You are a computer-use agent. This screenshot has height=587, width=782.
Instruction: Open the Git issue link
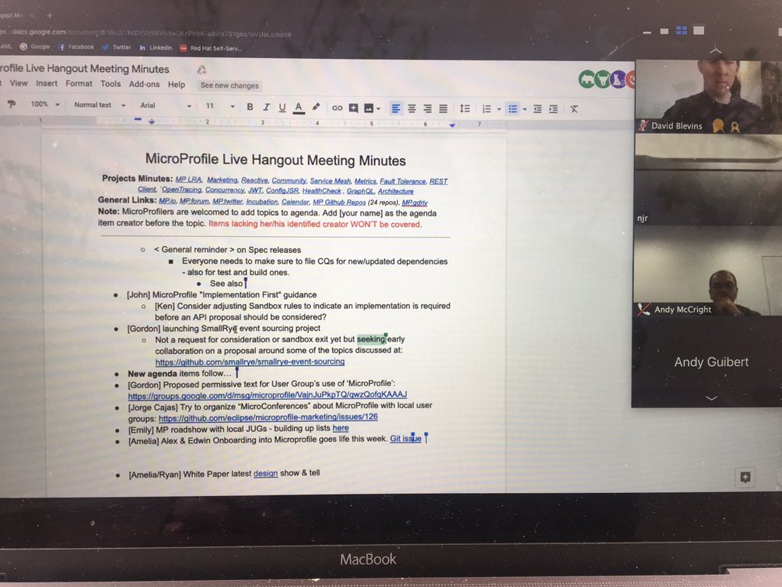[406, 438]
